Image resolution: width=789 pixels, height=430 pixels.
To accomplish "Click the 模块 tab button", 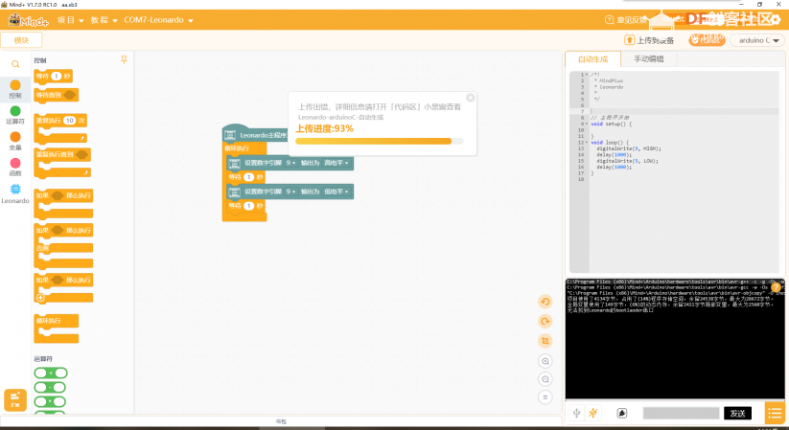I will [x=21, y=40].
